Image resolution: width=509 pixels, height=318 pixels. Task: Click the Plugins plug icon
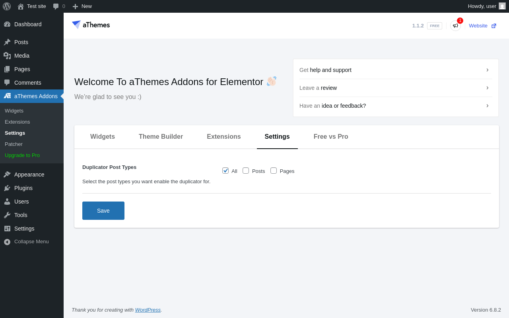click(7, 188)
